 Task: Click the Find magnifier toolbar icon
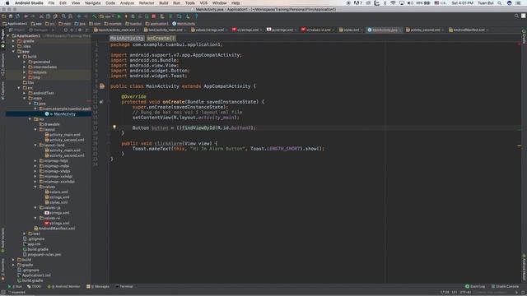63,16
